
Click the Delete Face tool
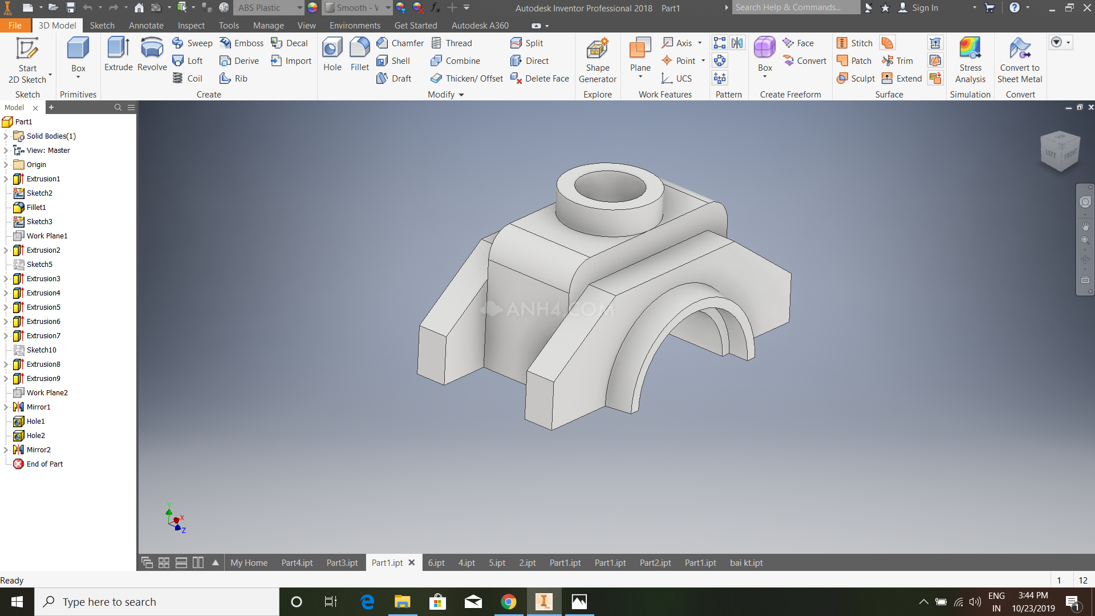pyautogui.click(x=540, y=79)
